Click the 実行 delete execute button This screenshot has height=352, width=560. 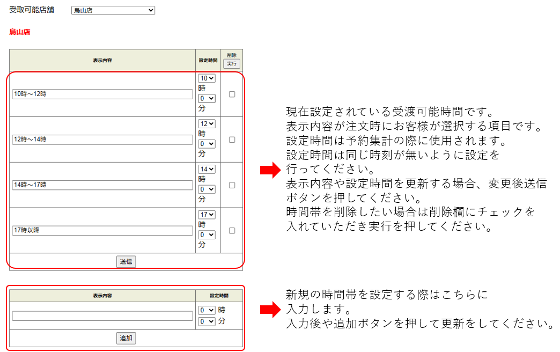coord(232,63)
